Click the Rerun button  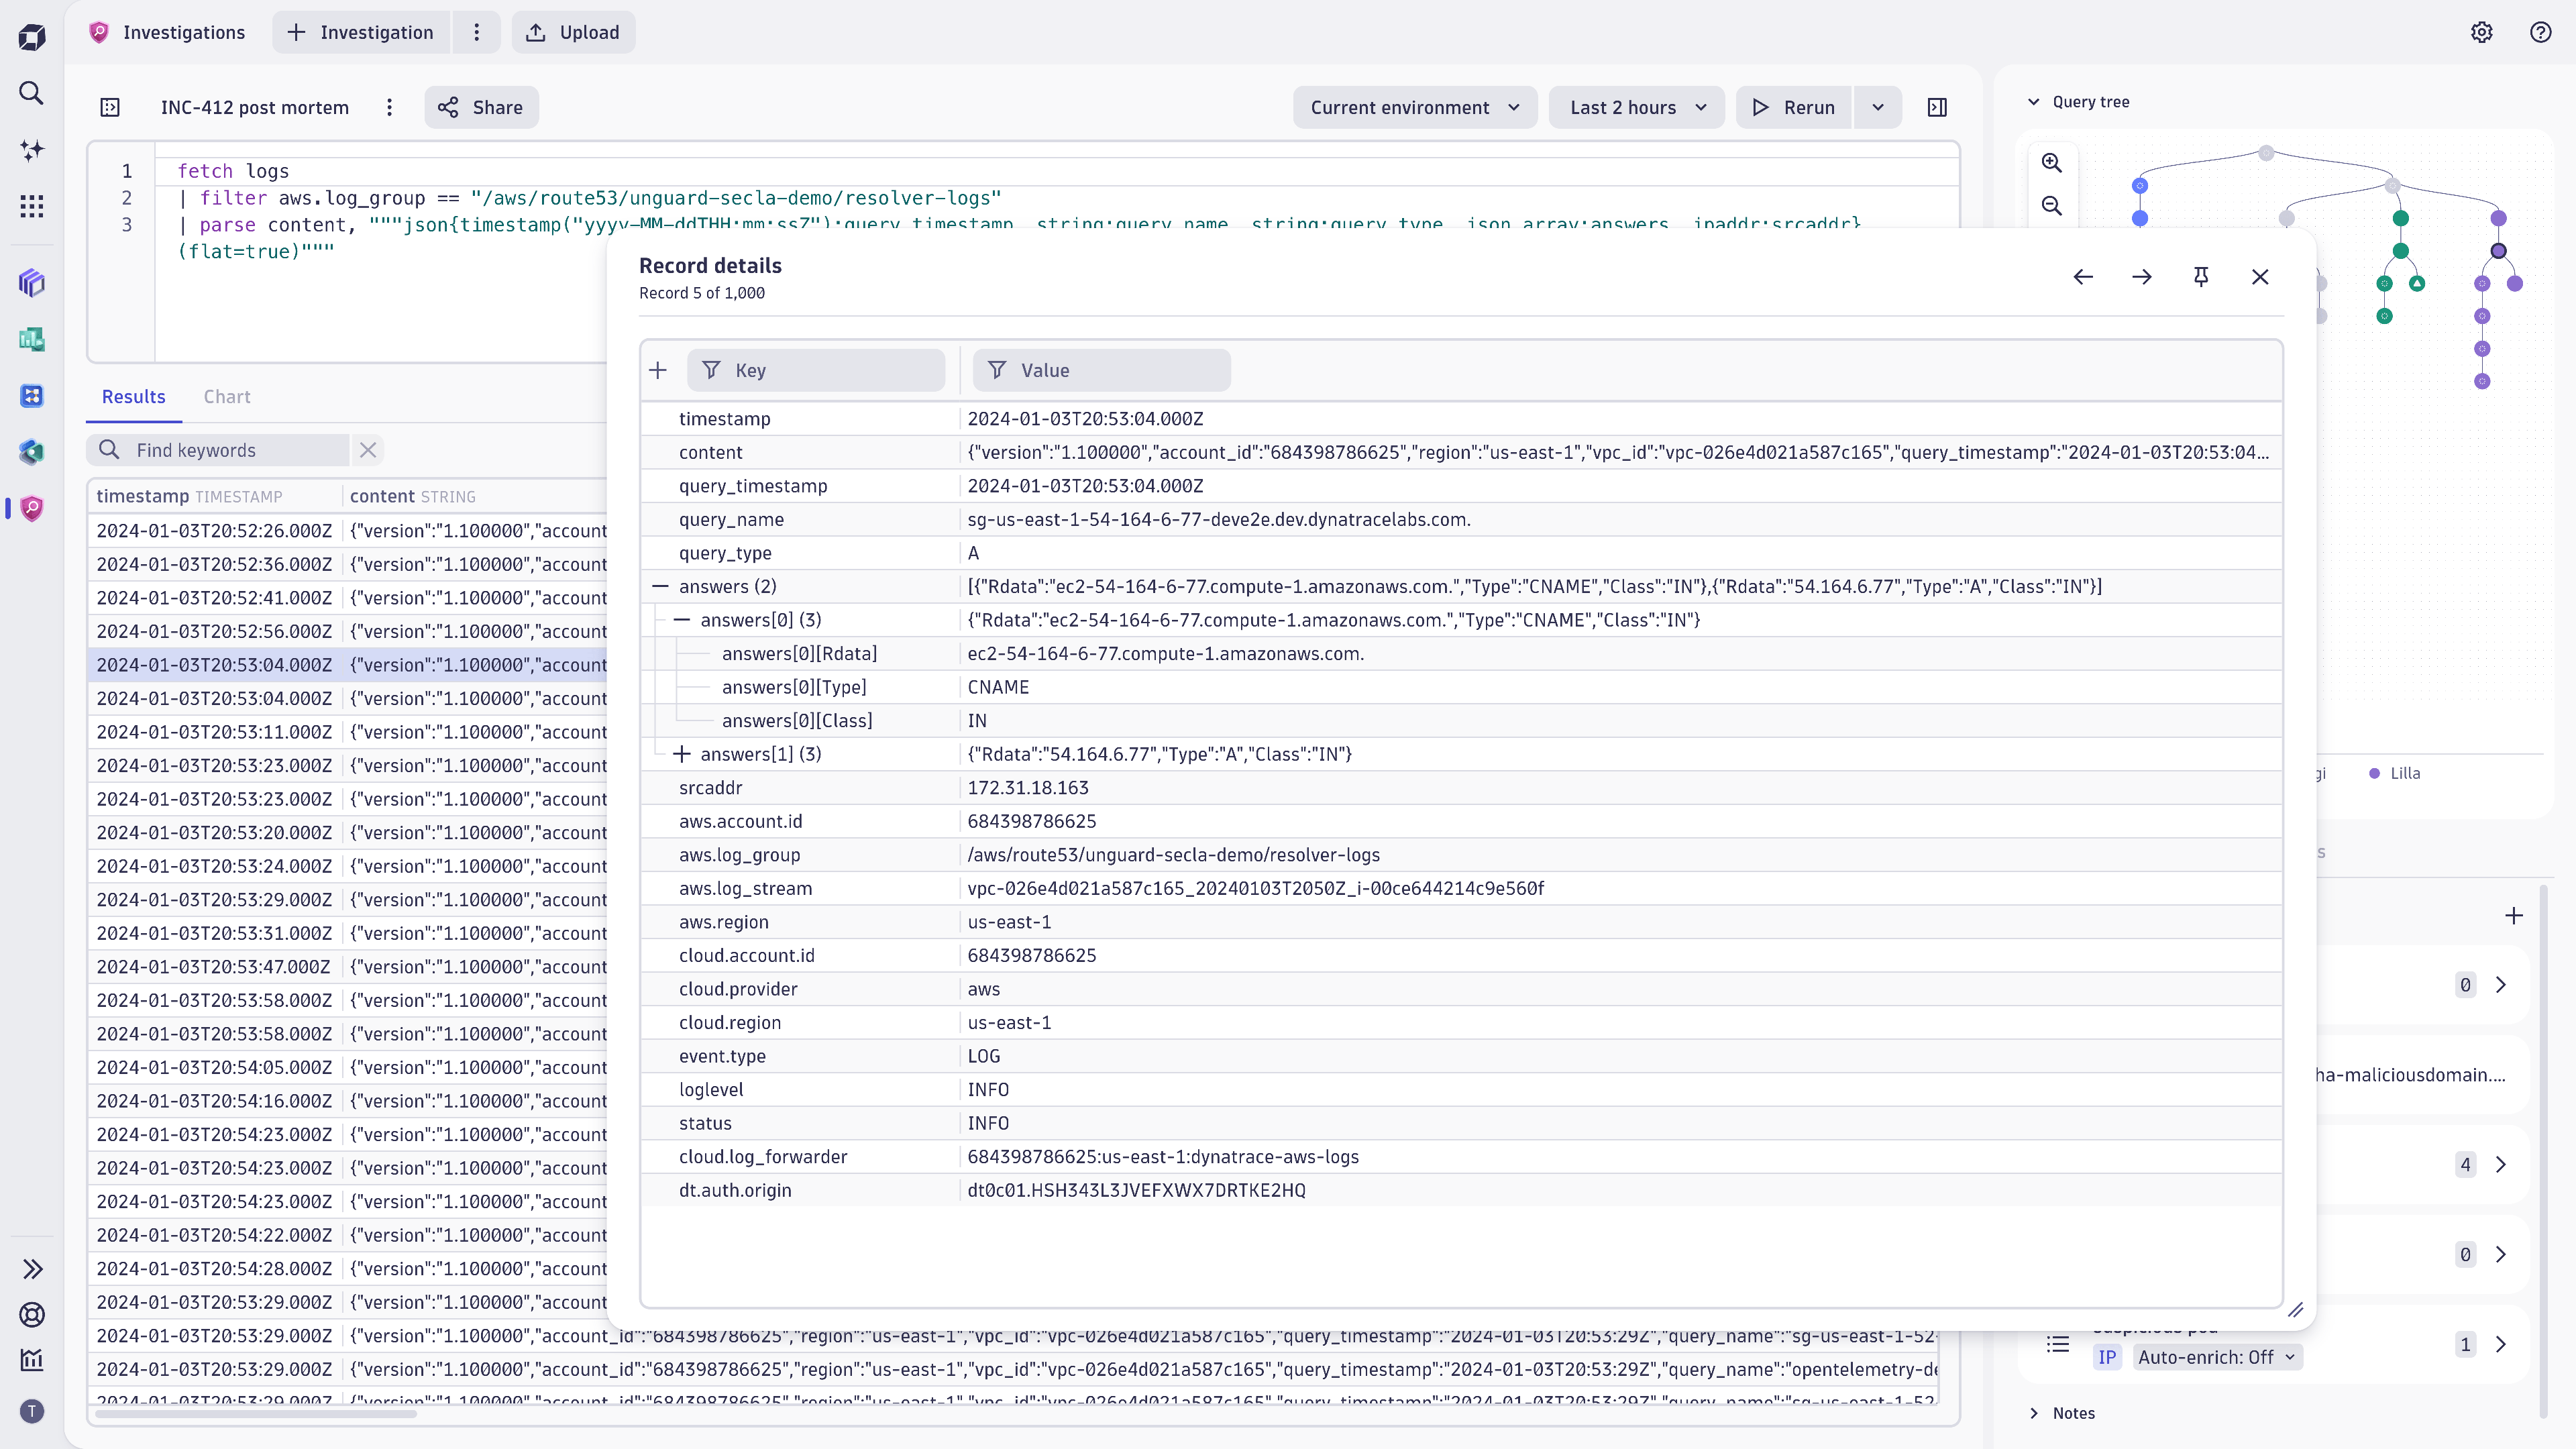coord(1795,107)
